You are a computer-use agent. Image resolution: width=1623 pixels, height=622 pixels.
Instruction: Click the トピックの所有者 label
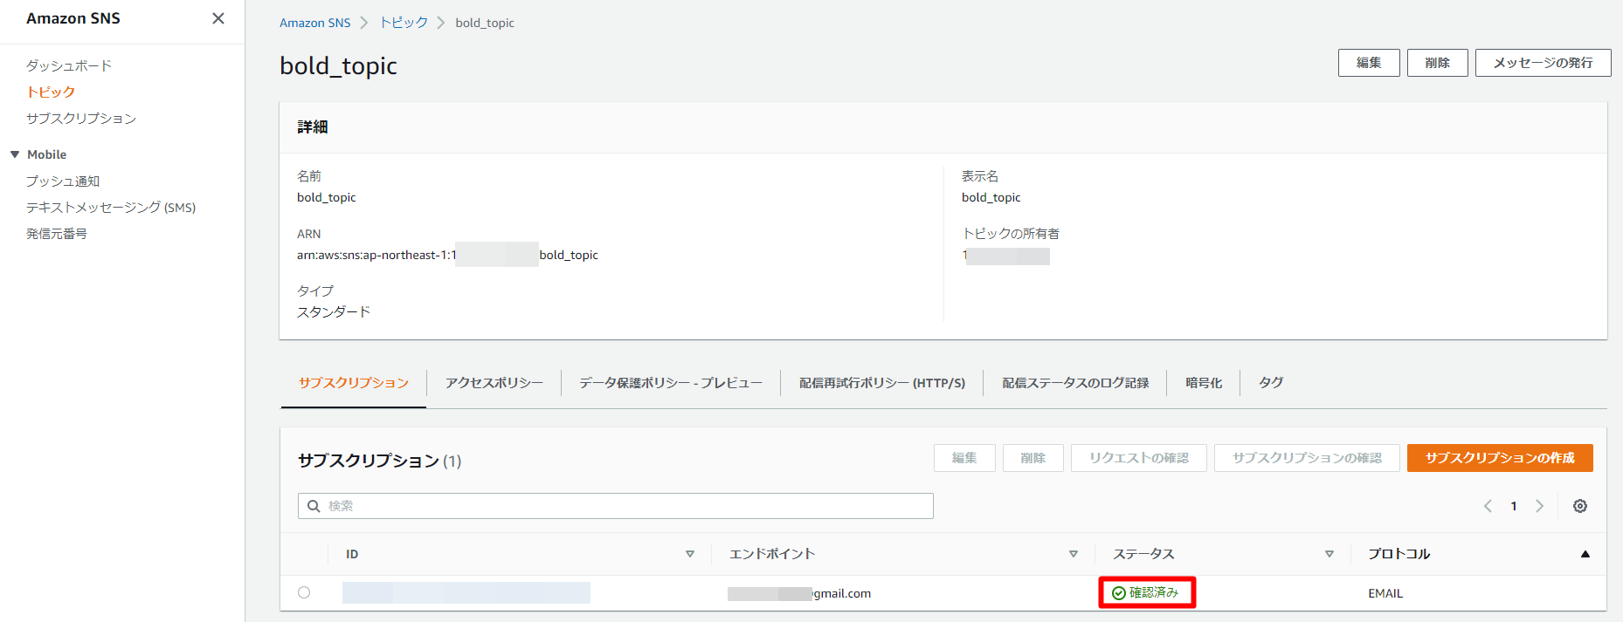pyautogui.click(x=1011, y=233)
